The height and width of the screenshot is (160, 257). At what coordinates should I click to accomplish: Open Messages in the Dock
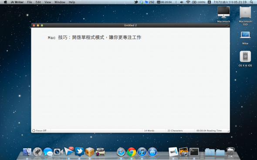click(x=48, y=152)
